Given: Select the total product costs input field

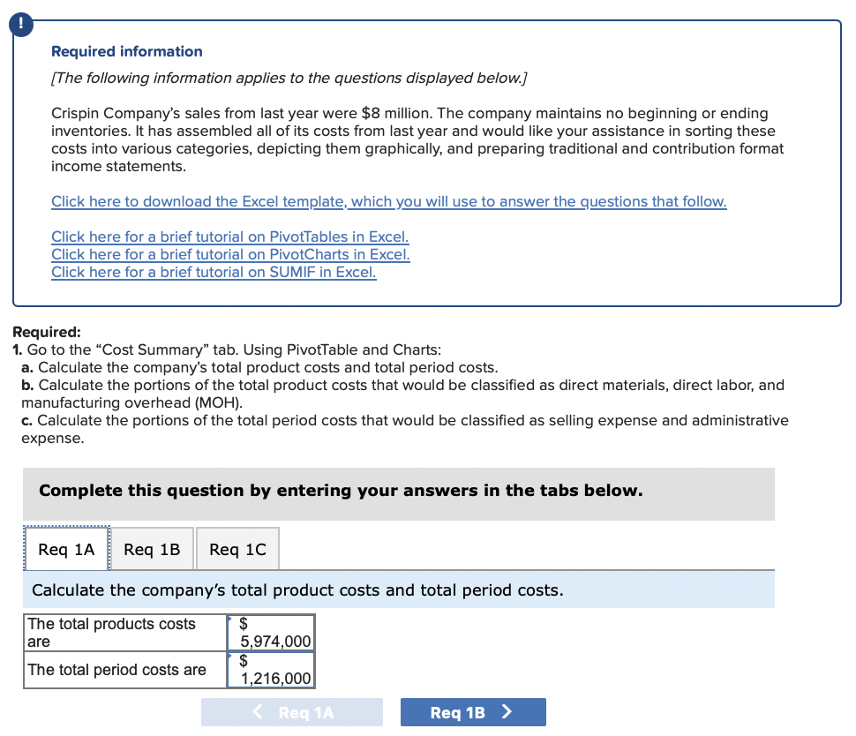Looking at the screenshot, I should click(270, 632).
